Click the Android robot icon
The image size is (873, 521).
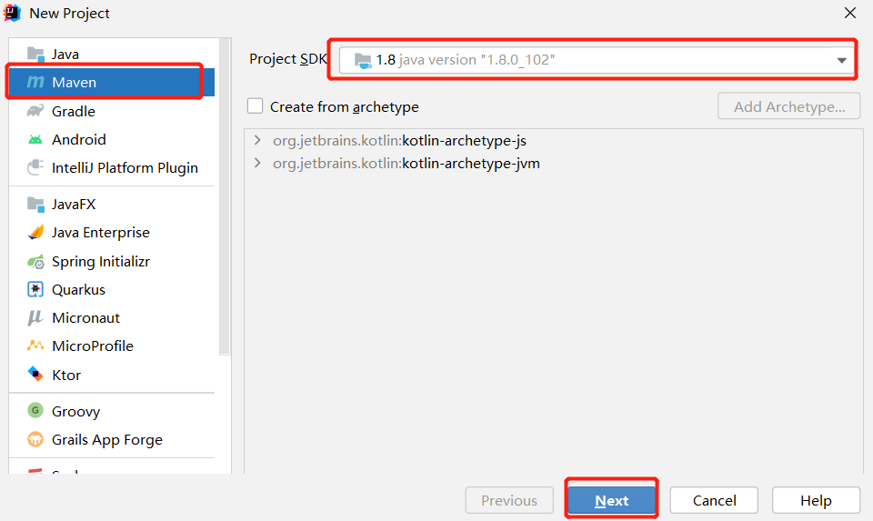point(35,139)
